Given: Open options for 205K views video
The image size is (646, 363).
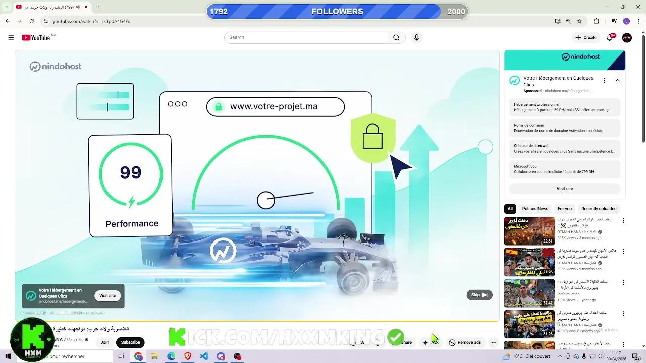Looking at the screenshot, I should (x=623, y=221).
